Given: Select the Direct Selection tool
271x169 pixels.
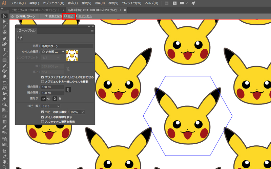Looking at the screenshot, I should pyautogui.click(x=4, y=22).
